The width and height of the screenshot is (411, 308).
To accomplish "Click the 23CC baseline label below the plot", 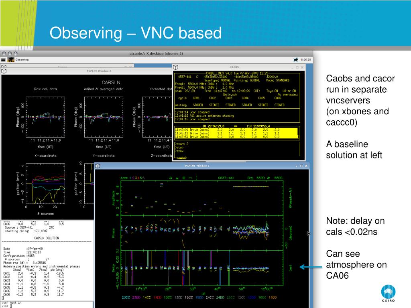I will [126, 298].
